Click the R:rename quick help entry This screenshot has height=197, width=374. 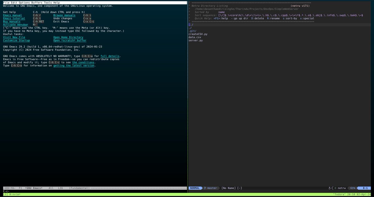pyautogui.click(x=273, y=18)
